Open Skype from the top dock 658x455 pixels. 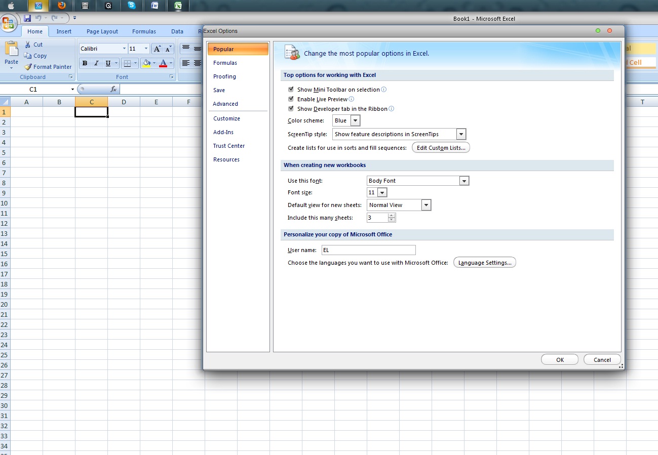point(132,6)
